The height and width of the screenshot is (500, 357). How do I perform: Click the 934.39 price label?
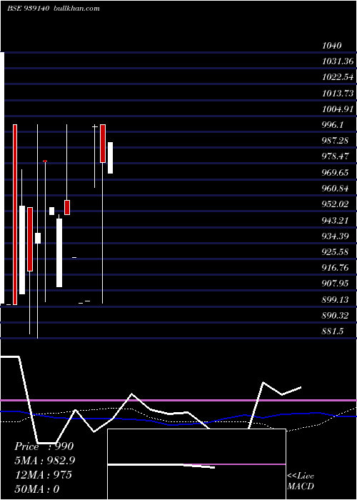(x=335, y=236)
